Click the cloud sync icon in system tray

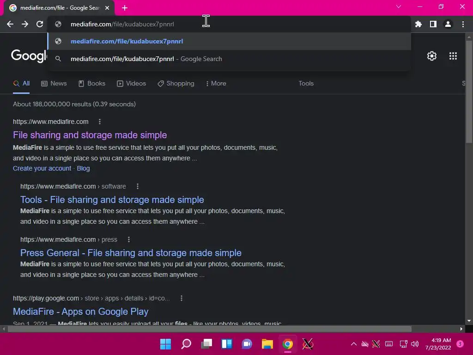click(x=365, y=344)
